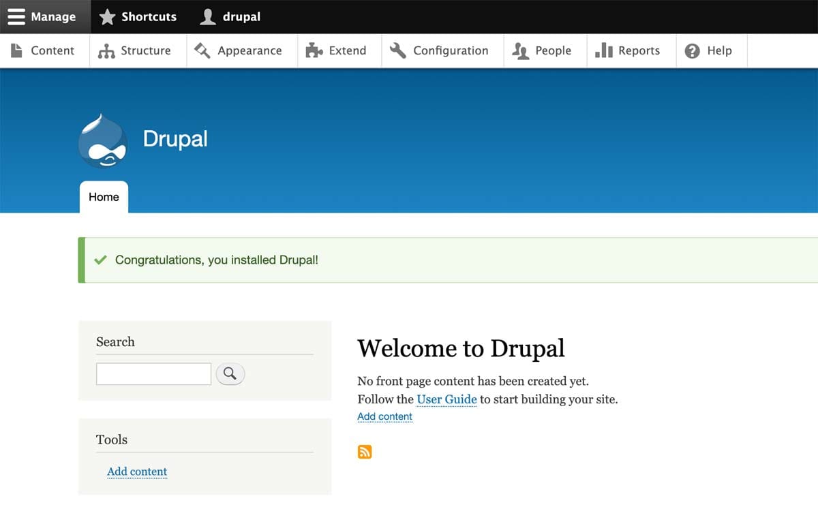Open the Manage hamburger menu
The width and height of the screenshot is (818, 509).
[16, 16]
